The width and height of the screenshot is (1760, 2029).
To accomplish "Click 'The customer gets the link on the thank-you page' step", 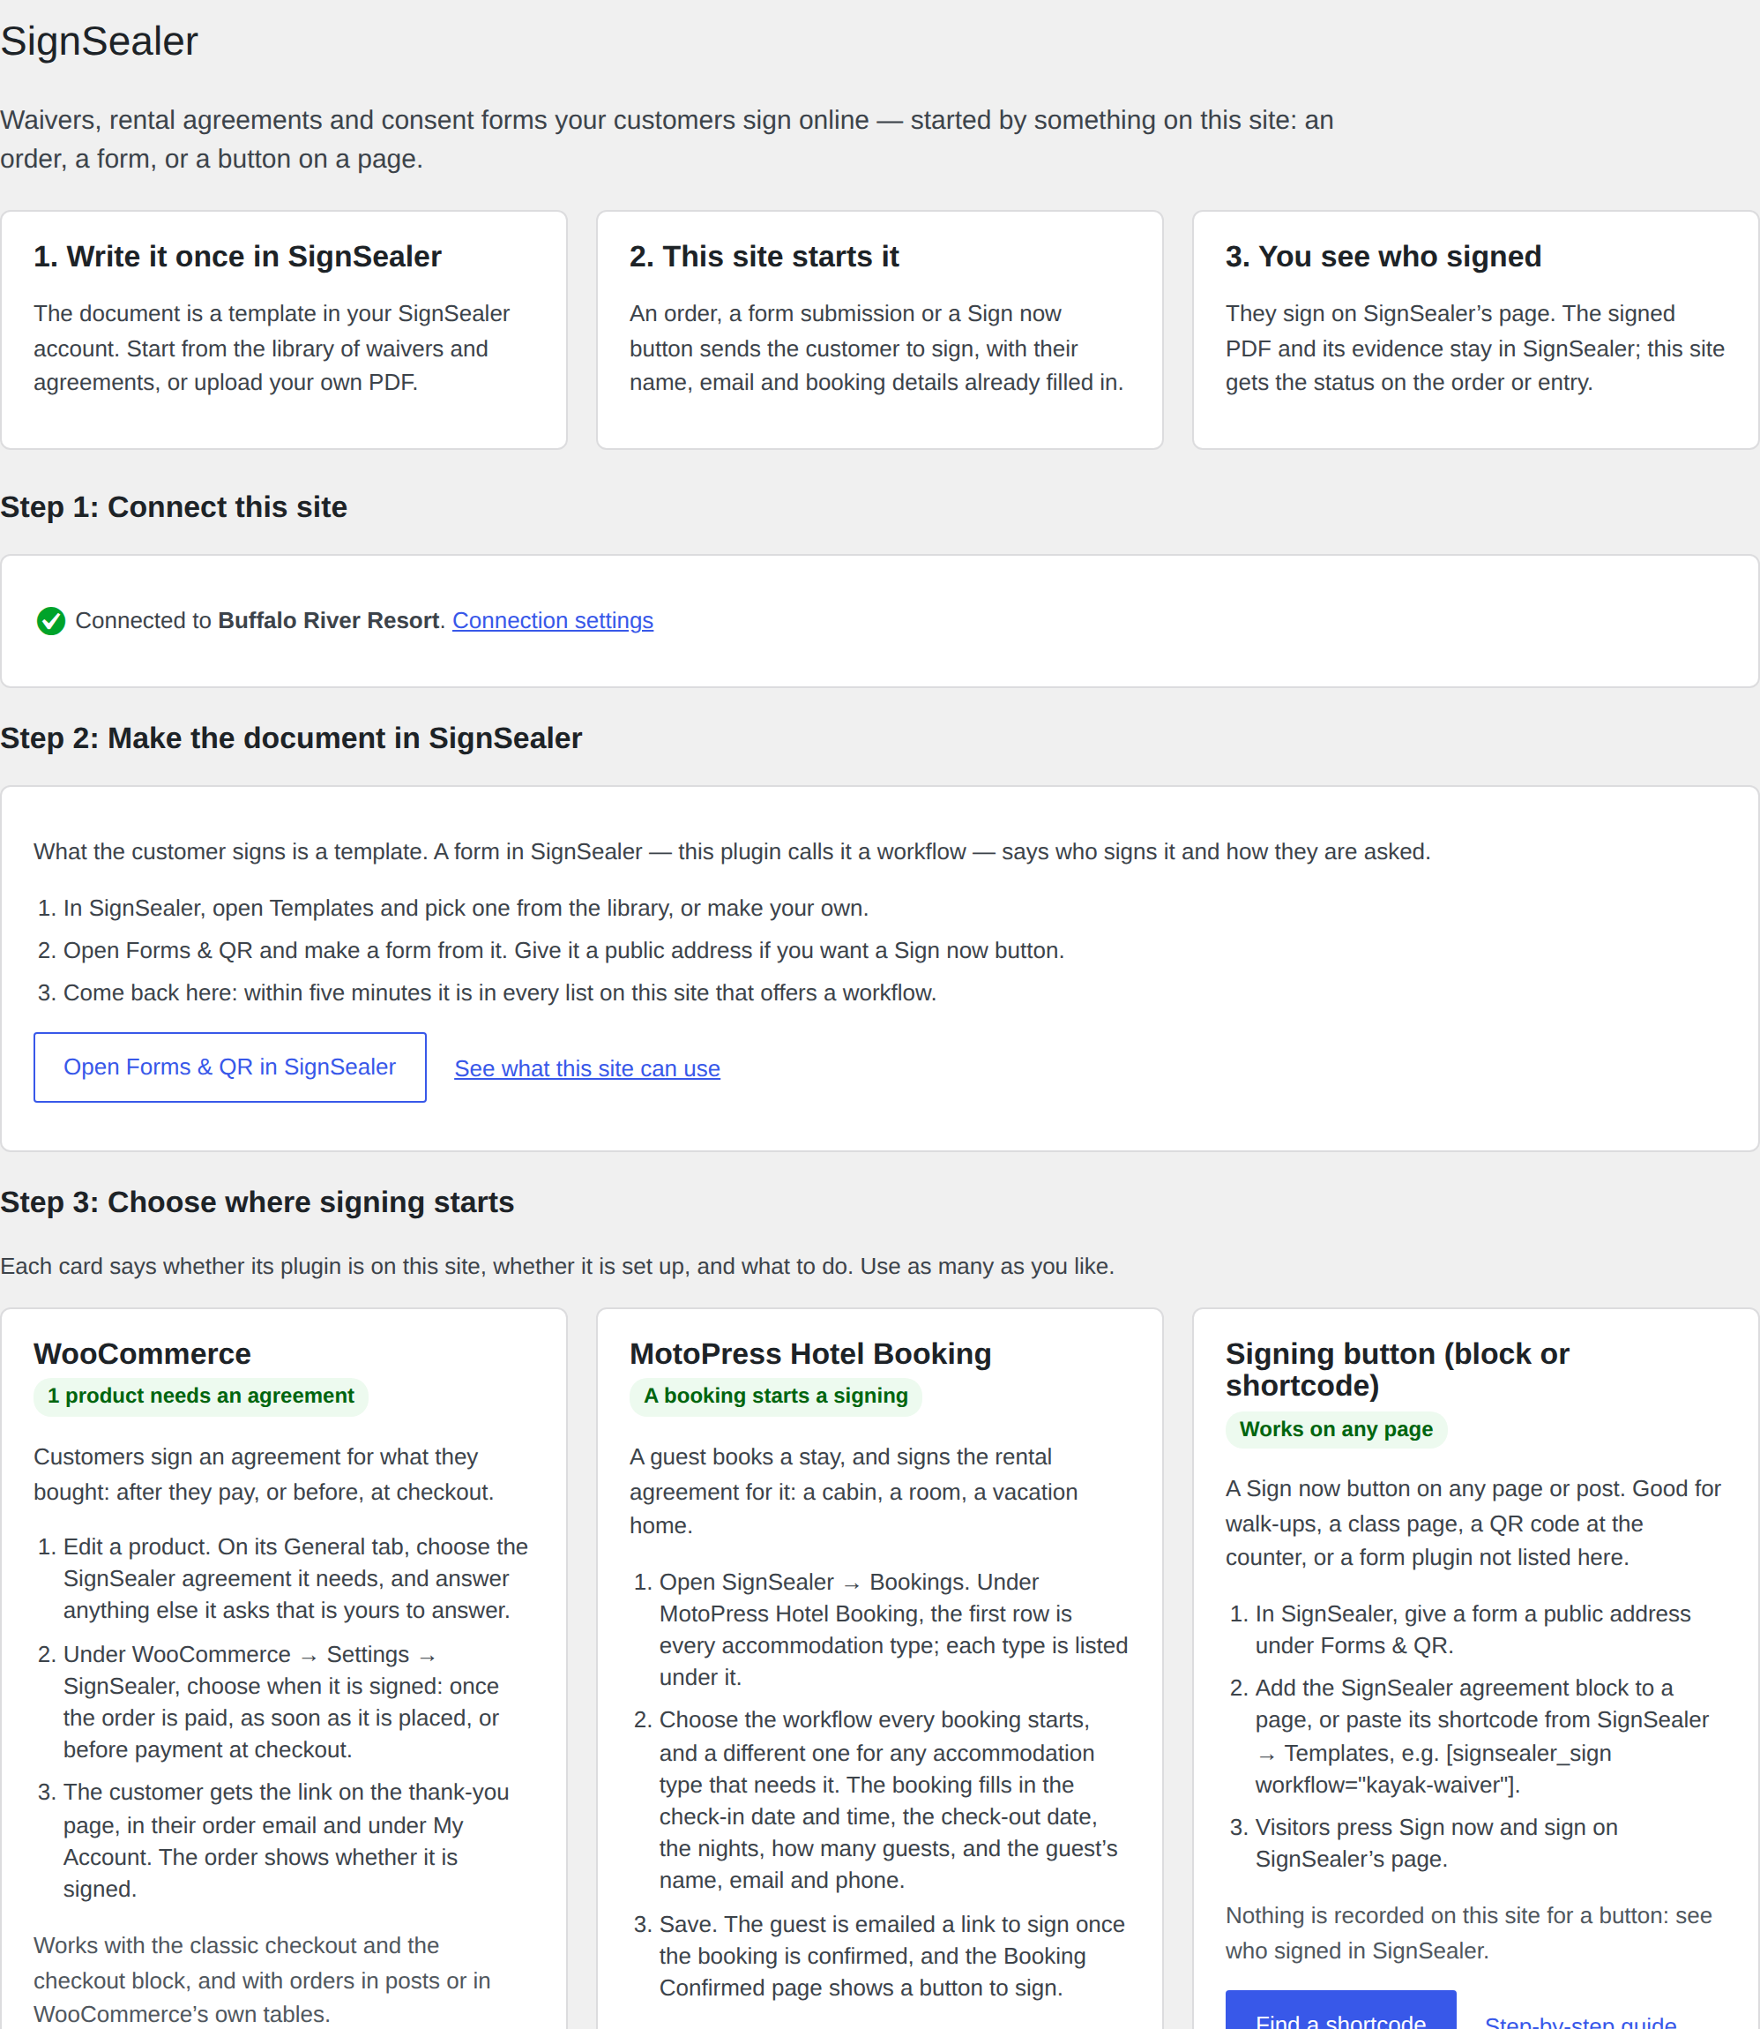I will tap(286, 1840).
